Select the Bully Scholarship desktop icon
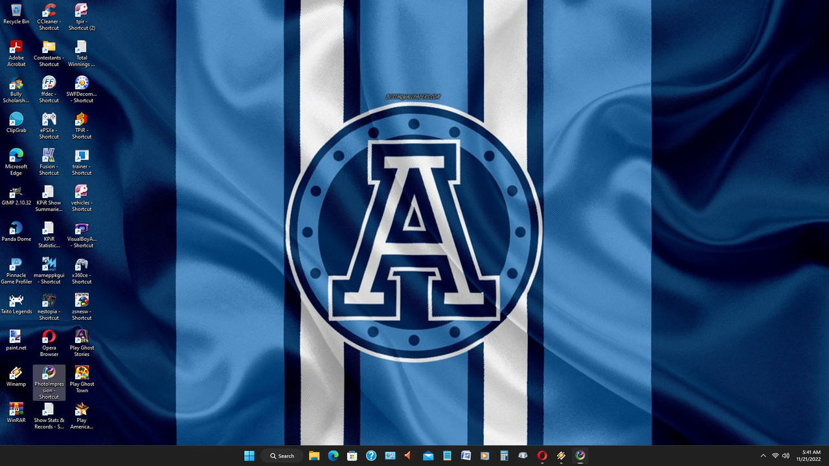Screen dimensions: 829x466 [16, 90]
